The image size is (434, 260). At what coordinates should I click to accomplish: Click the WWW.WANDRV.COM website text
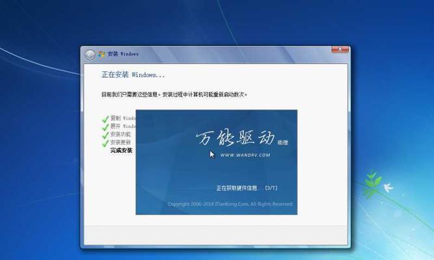tap(245, 155)
